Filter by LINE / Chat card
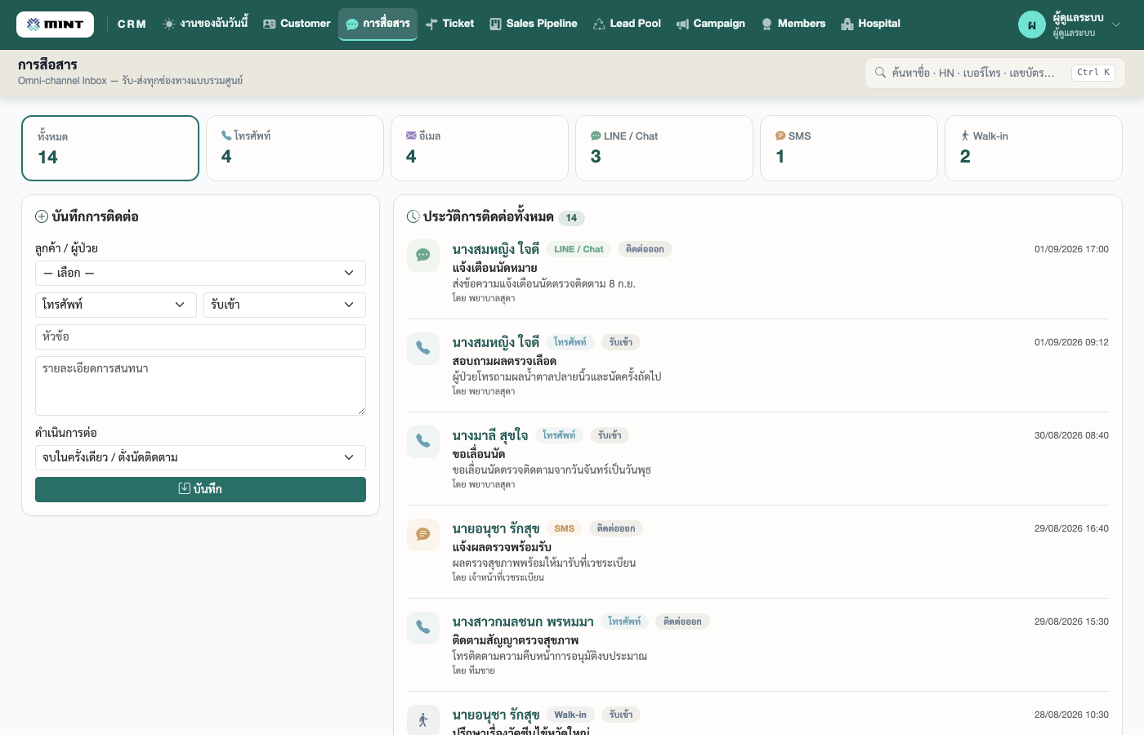The height and width of the screenshot is (735, 1144). tap(664, 148)
